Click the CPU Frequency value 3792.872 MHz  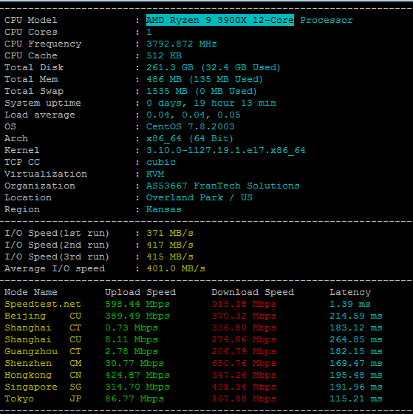click(182, 44)
